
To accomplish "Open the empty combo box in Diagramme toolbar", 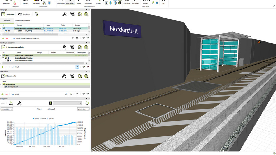I will 67,103.
